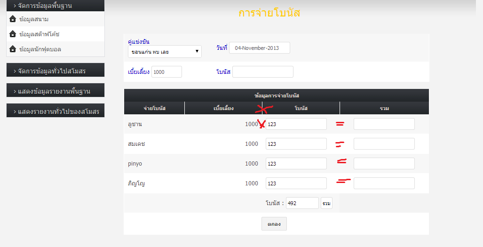Click player name สมเดช

[136, 144]
